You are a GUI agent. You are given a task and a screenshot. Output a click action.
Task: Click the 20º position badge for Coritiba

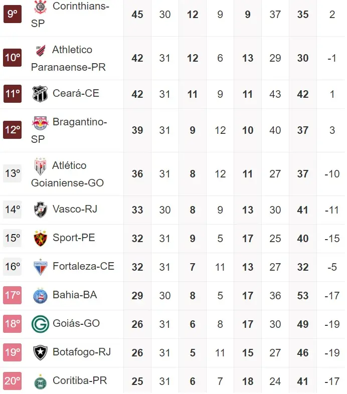(12, 381)
